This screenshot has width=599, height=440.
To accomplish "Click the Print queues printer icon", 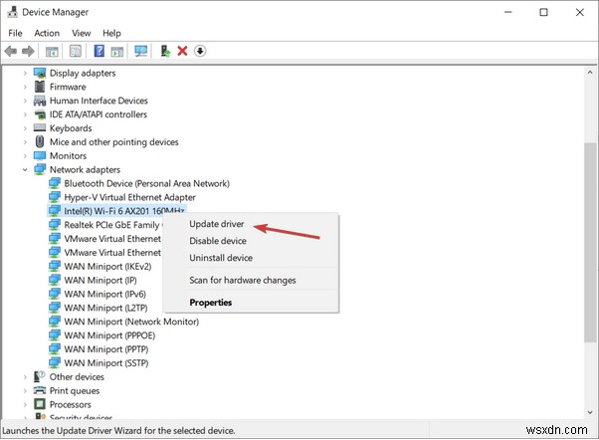I will (40, 390).
